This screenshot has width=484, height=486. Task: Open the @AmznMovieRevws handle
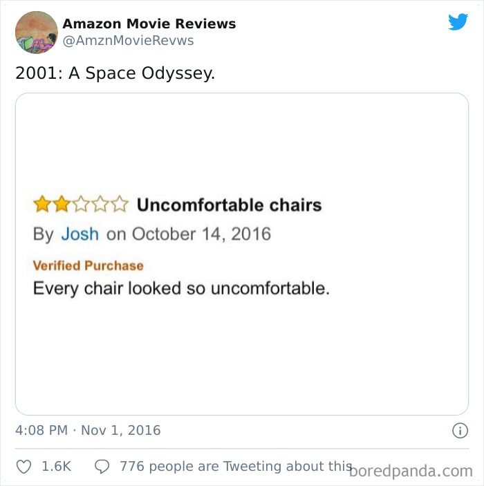129,41
